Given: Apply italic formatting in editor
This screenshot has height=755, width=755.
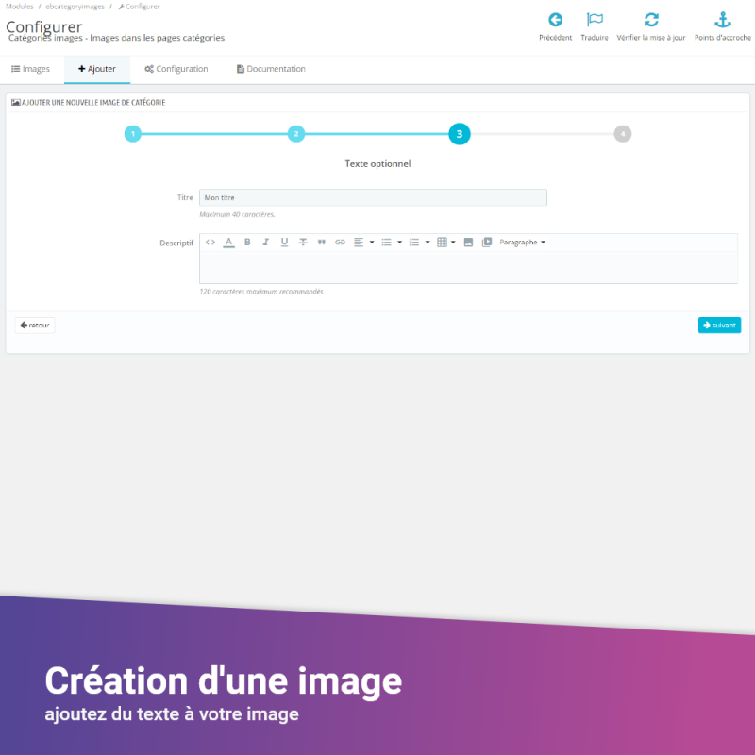Looking at the screenshot, I should click(x=266, y=243).
